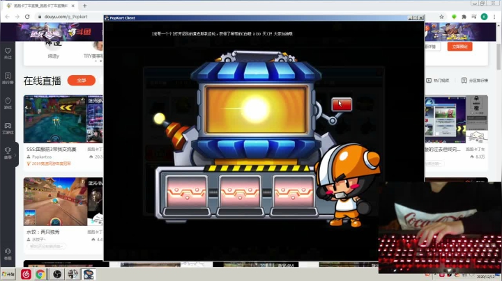Open the right-side stream thumbnail behind PopKart
502x281 pixels.
(456, 119)
